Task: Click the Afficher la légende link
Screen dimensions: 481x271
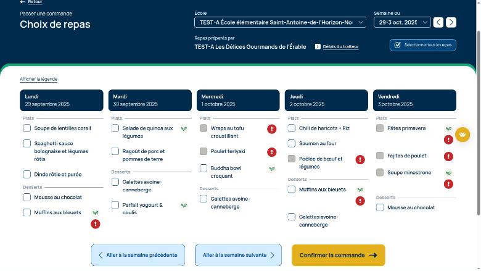Action: (39, 79)
